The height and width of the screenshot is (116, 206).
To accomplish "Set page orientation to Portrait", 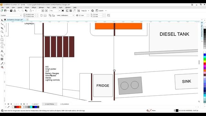I will [42, 15].
